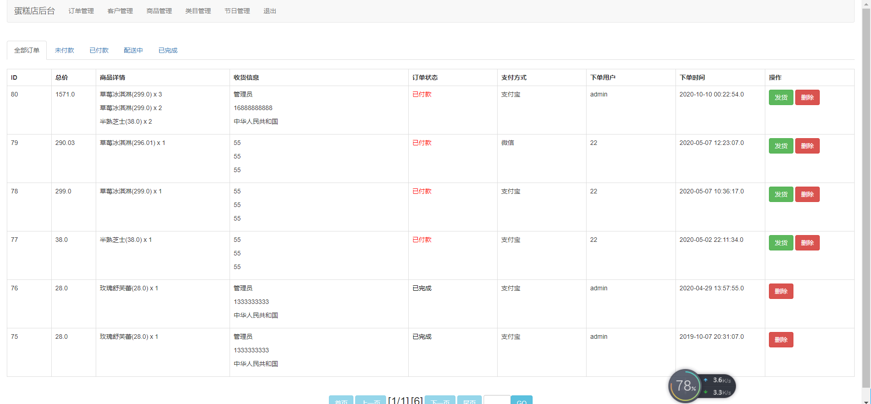Click timestamp 2020-05-07 12:23:07.0
Viewport: 871px width, 404px height.
tap(712, 143)
